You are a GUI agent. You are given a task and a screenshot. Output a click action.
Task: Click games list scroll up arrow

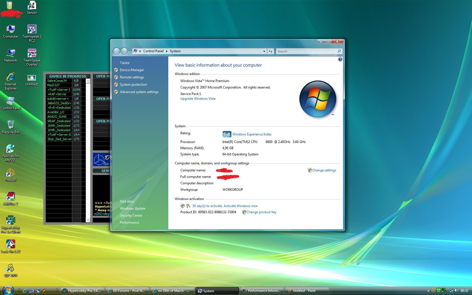click(x=88, y=81)
